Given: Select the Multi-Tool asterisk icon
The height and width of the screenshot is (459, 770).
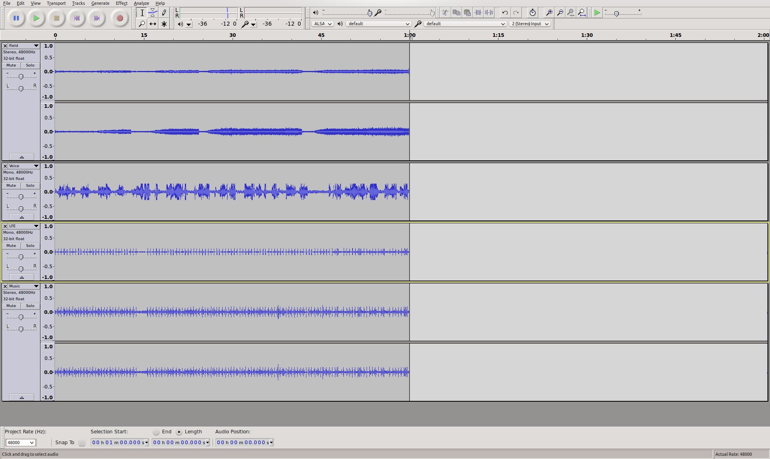Looking at the screenshot, I should [164, 24].
